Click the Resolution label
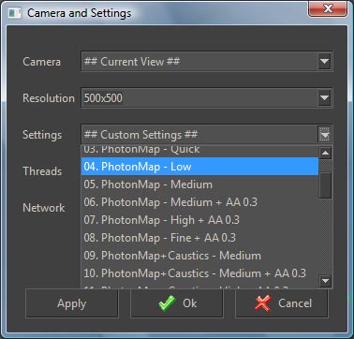 click(49, 98)
